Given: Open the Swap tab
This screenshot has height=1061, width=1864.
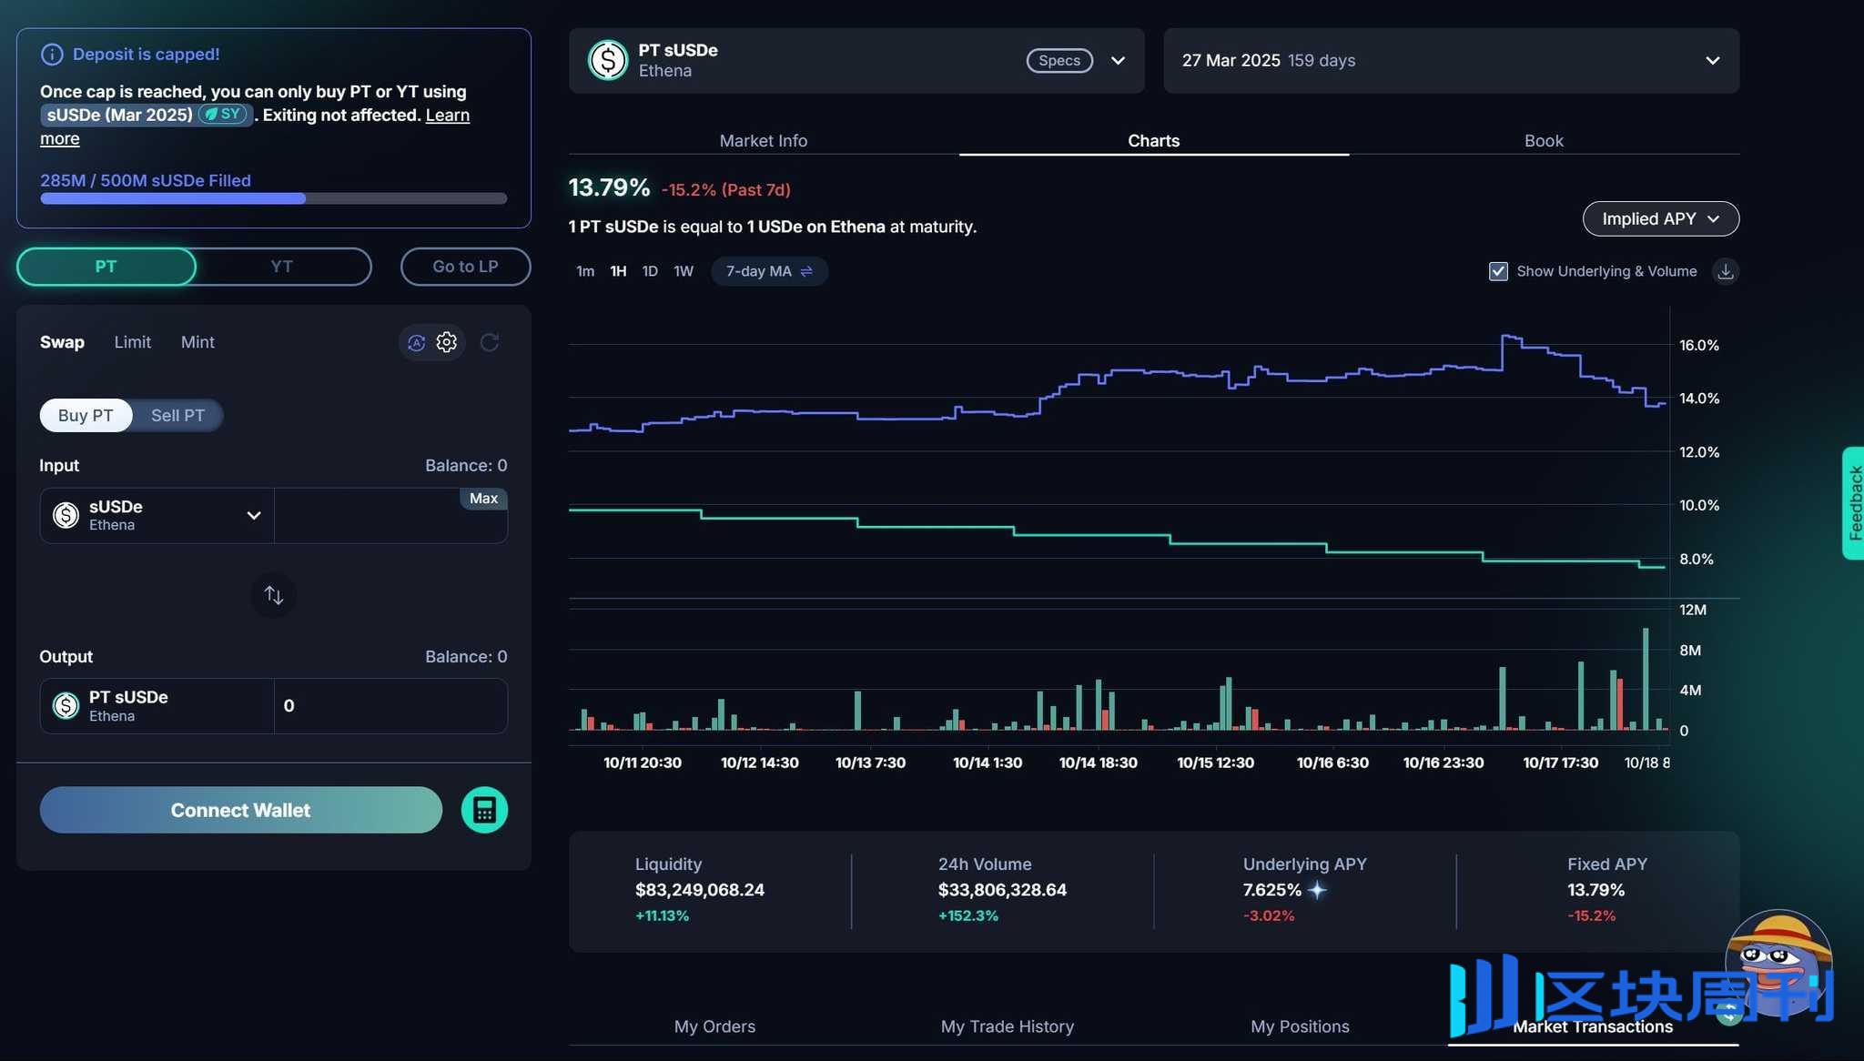Looking at the screenshot, I should (62, 342).
